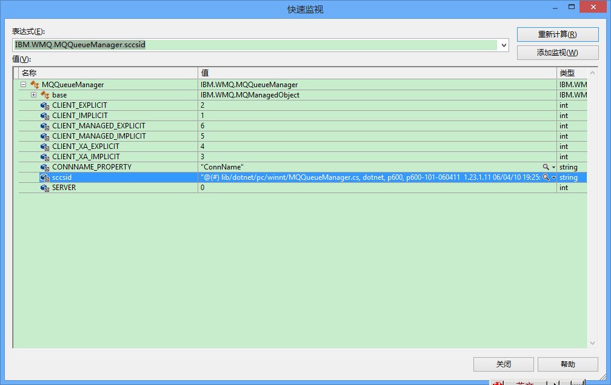Select the MQQueueManager row name
Viewport: 611px width, 385px height.
pos(73,85)
